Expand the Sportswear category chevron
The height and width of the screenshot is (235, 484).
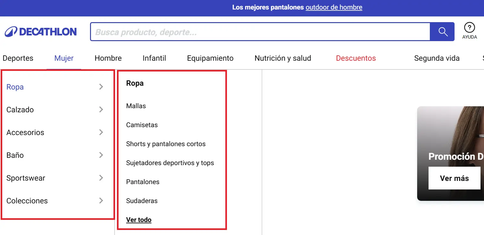coord(101,178)
